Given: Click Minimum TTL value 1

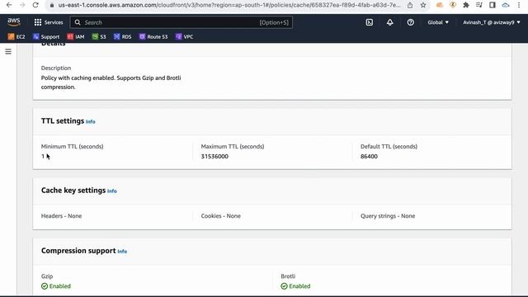Looking at the screenshot, I should click(43, 156).
